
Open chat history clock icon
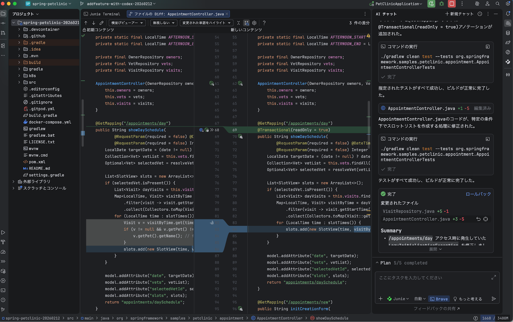[x=480, y=14]
